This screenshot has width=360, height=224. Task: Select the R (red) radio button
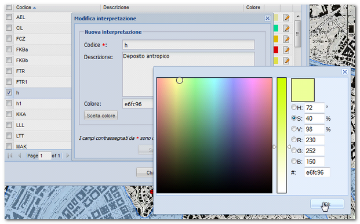[294, 139]
